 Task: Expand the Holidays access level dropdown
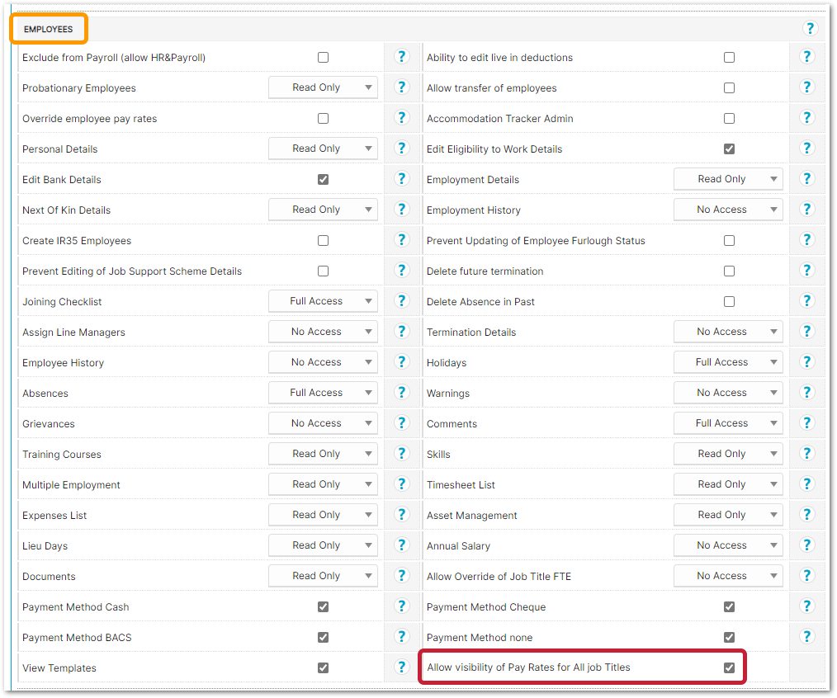coord(728,362)
